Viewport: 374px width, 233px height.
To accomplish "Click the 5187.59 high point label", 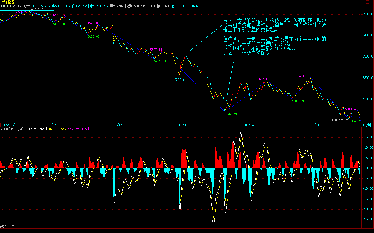I will [x=260, y=79].
